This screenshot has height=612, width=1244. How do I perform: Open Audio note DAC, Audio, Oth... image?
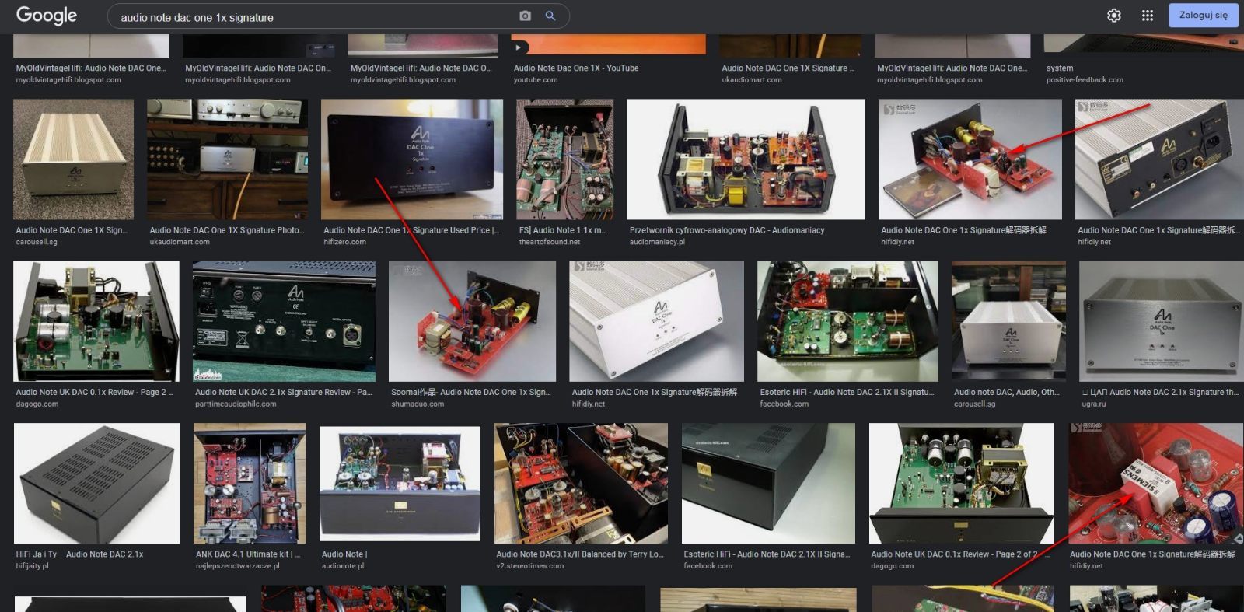click(x=1008, y=321)
